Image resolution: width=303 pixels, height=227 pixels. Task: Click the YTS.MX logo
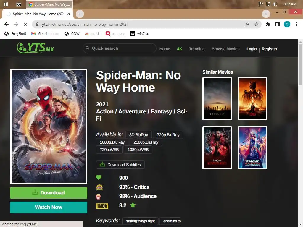[x=36, y=48]
